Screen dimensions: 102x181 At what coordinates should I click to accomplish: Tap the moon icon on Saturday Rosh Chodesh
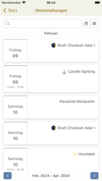point(54,128)
